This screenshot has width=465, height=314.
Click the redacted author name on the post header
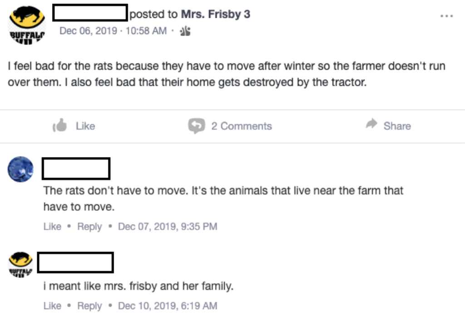[90, 13]
